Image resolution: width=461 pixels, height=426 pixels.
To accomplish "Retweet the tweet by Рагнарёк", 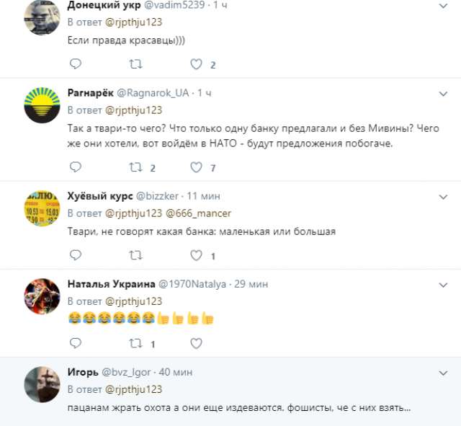I will [x=135, y=167].
